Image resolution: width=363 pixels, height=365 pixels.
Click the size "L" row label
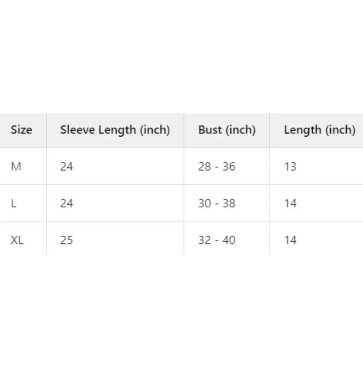[14, 203]
